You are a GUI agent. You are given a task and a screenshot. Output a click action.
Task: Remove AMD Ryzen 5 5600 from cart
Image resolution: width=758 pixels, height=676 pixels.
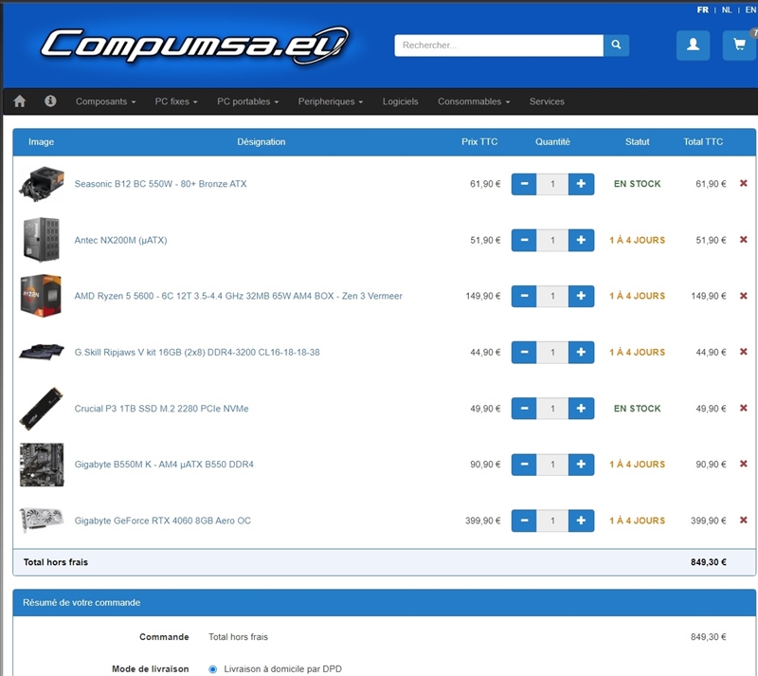744,296
